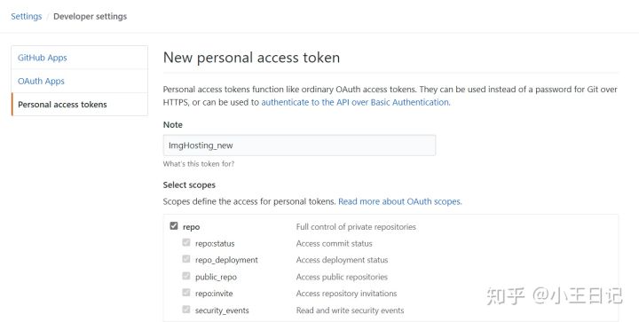Select Personal access tokens sidebar item

pyautogui.click(x=80, y=104)
